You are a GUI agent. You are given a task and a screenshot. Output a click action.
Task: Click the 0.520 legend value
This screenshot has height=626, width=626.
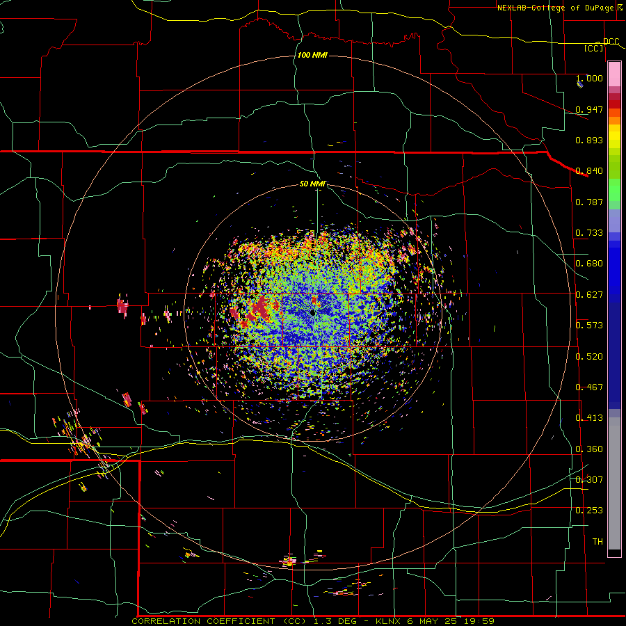coord(589,357)
